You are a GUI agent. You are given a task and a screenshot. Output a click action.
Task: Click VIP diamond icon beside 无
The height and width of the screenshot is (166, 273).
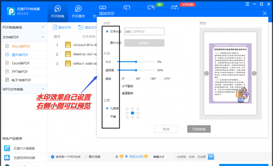coord(121,157)
